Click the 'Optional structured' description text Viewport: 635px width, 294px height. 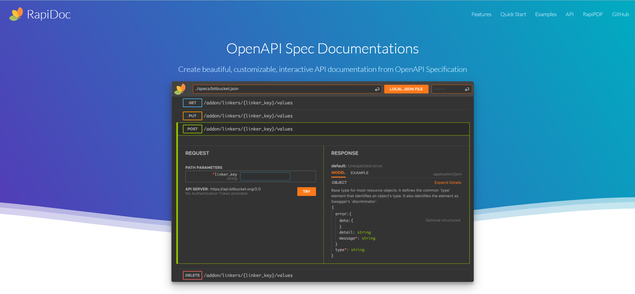(442, 220)
